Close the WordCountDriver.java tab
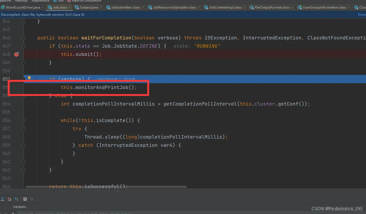This screenshot has width=366, height=214. pyautogui.click(x=43, y=7)
